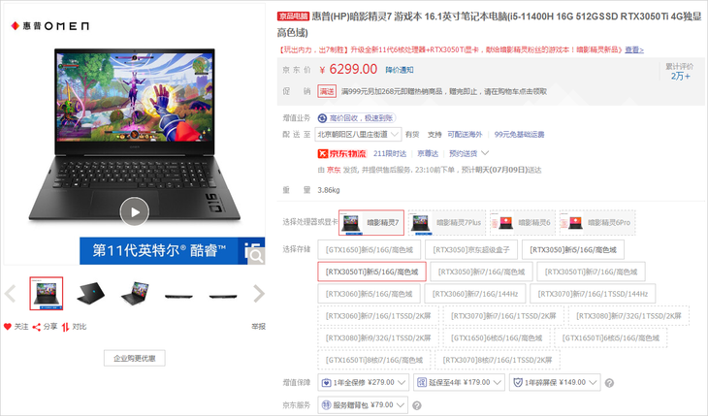This screenshot has height=416, width=708.
Task: Select the second laptop thumbnail showing back view
Action: (x=90, y=293)
